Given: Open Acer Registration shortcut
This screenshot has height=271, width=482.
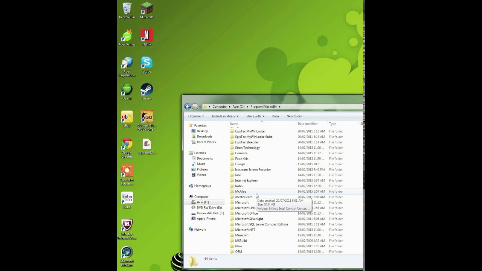Looking at the screenshot, I should click(x=127, y=67).
